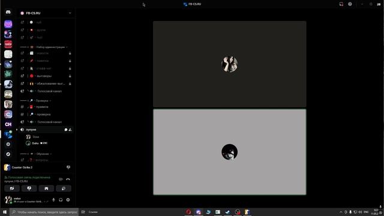The height and width of the screenshot is (216, 384).
Task: Click the lower gray participant tile
Action: (229, 152)
